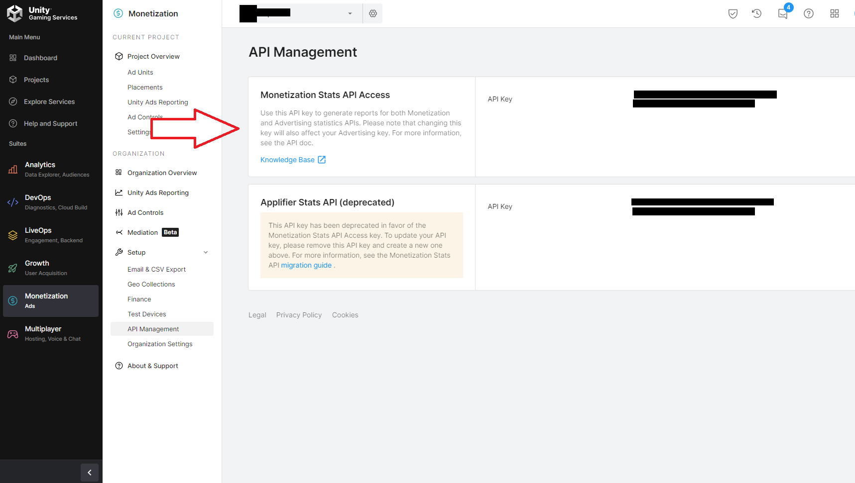The height and width of the screenshot is (483, 855).
Task: Open Finance settings
Action: tap(139, 299)
